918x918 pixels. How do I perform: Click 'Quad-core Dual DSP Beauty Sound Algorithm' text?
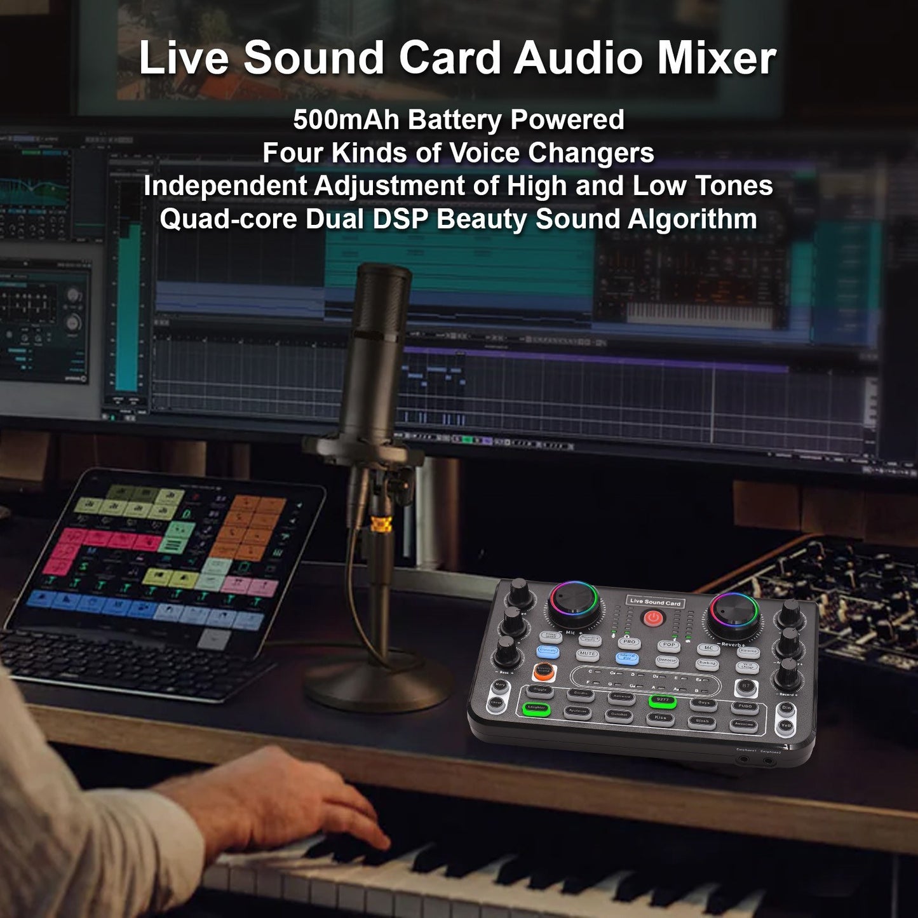[458, 219]
